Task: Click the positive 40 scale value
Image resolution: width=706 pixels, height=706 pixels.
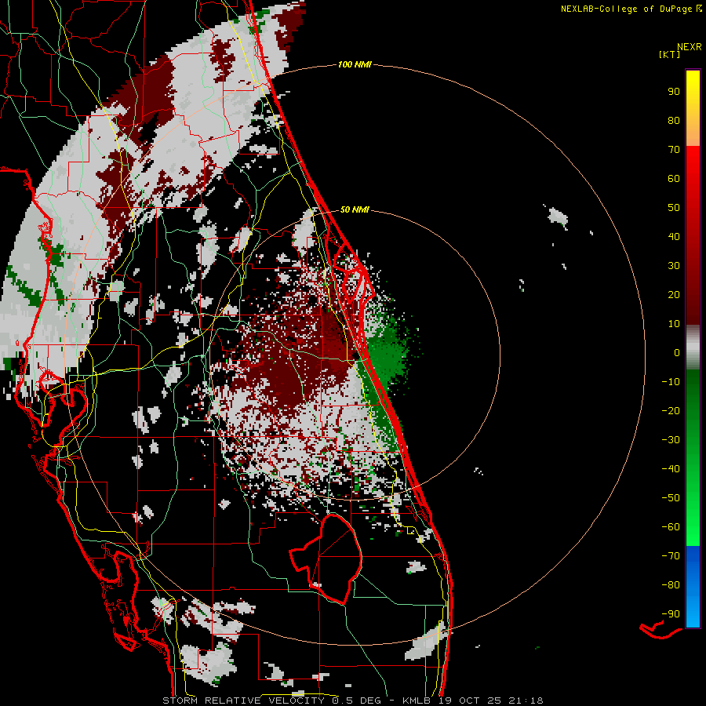Action: pos(674,237)
